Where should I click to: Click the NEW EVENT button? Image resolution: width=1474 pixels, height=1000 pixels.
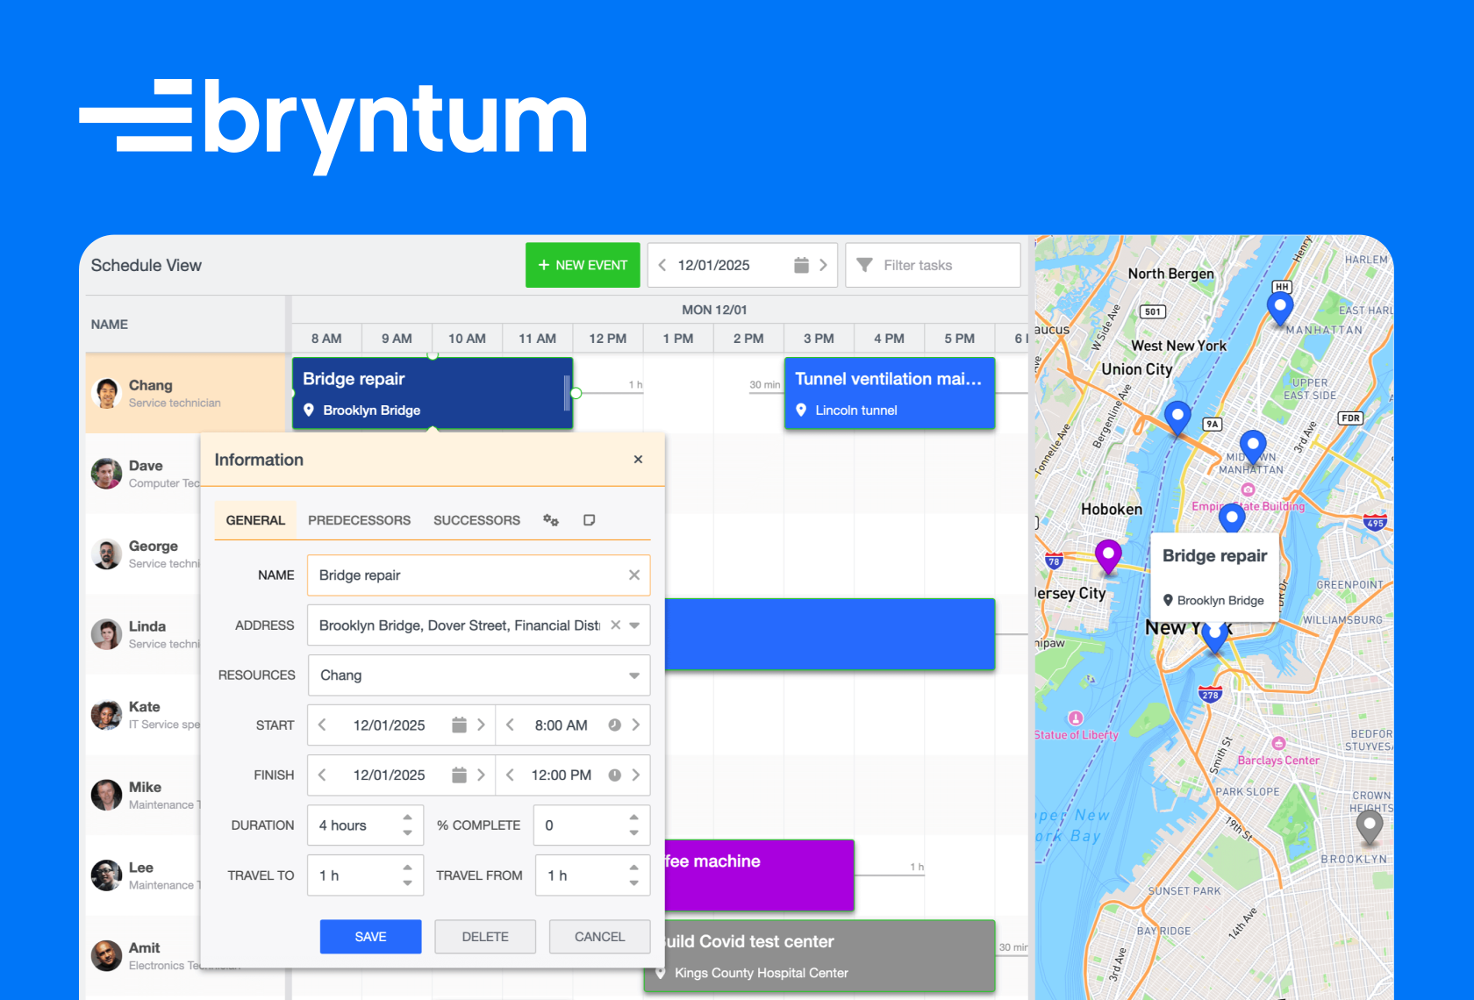click(x=583, y=265)
